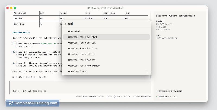Expand chevron on 'Fork in...' row
Screen dimensions: 217x110
tap(147, 72)
